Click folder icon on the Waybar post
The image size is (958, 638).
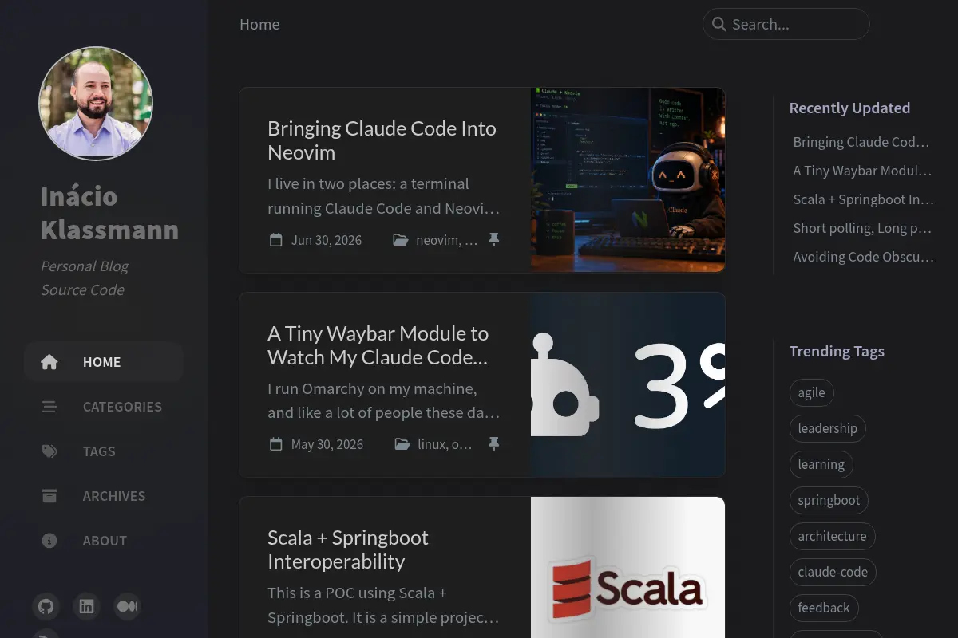tap(402, 444)
